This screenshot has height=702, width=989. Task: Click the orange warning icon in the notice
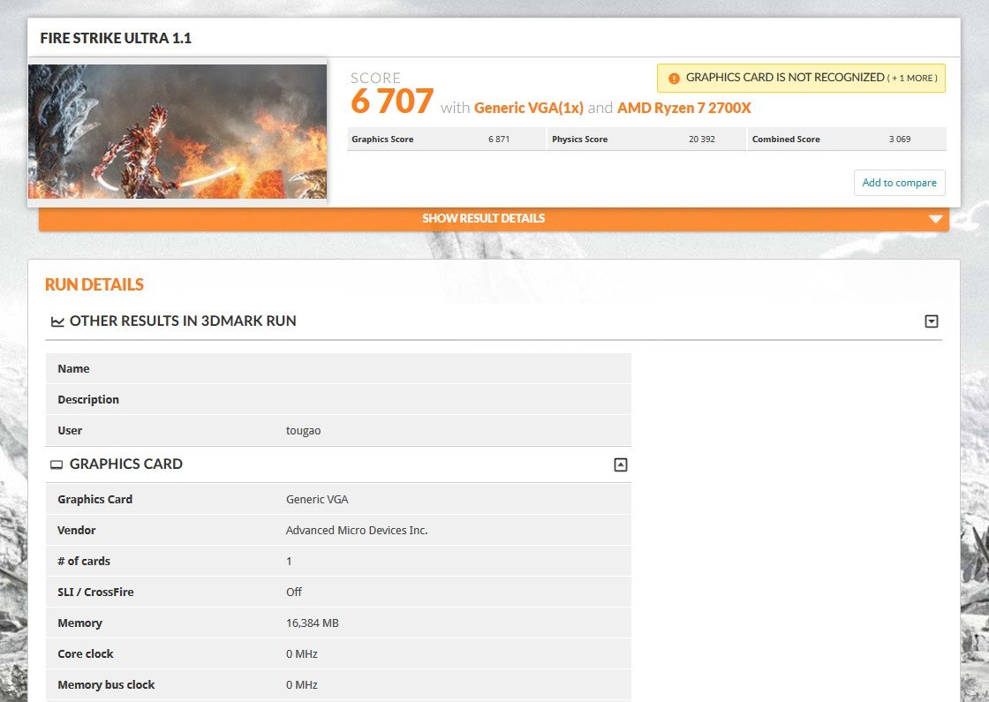(675, 78)
